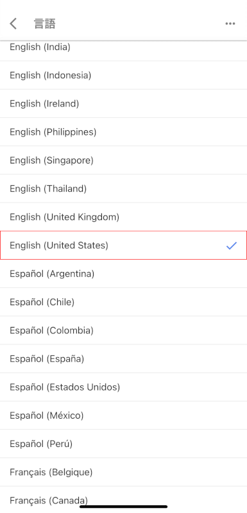This screenshot has width=247, height=513.
Task: Tap the back arrow icon
Action: (13, 24)
